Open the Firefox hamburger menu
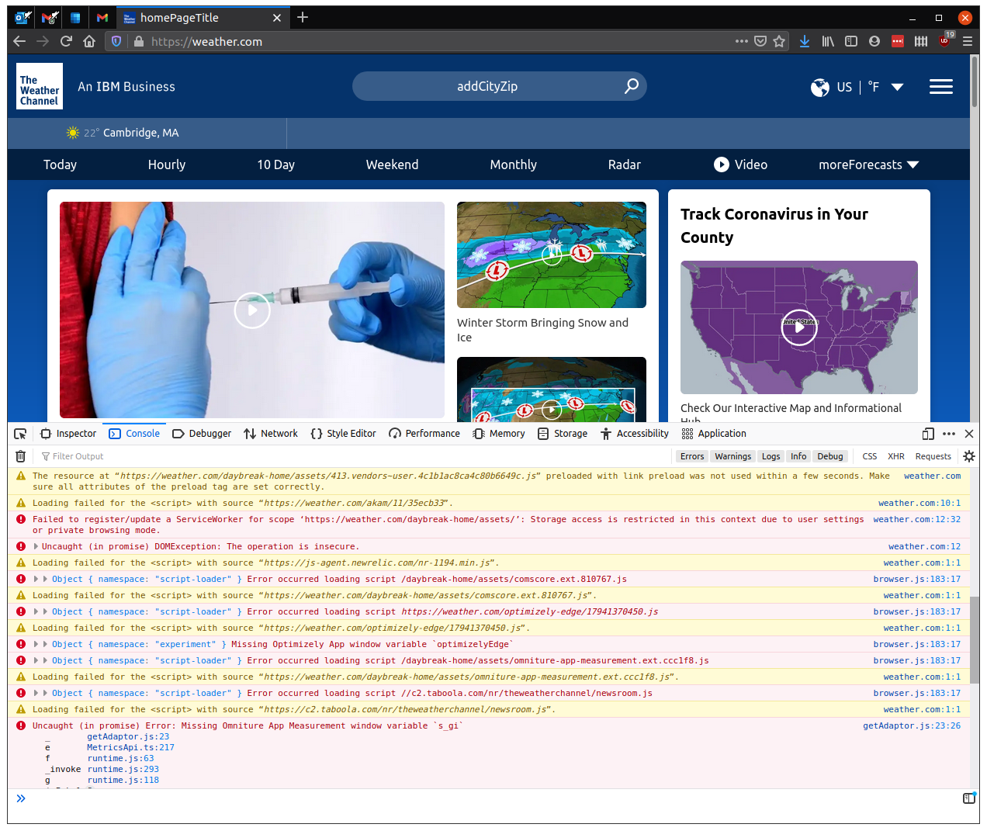 [968, 41]
